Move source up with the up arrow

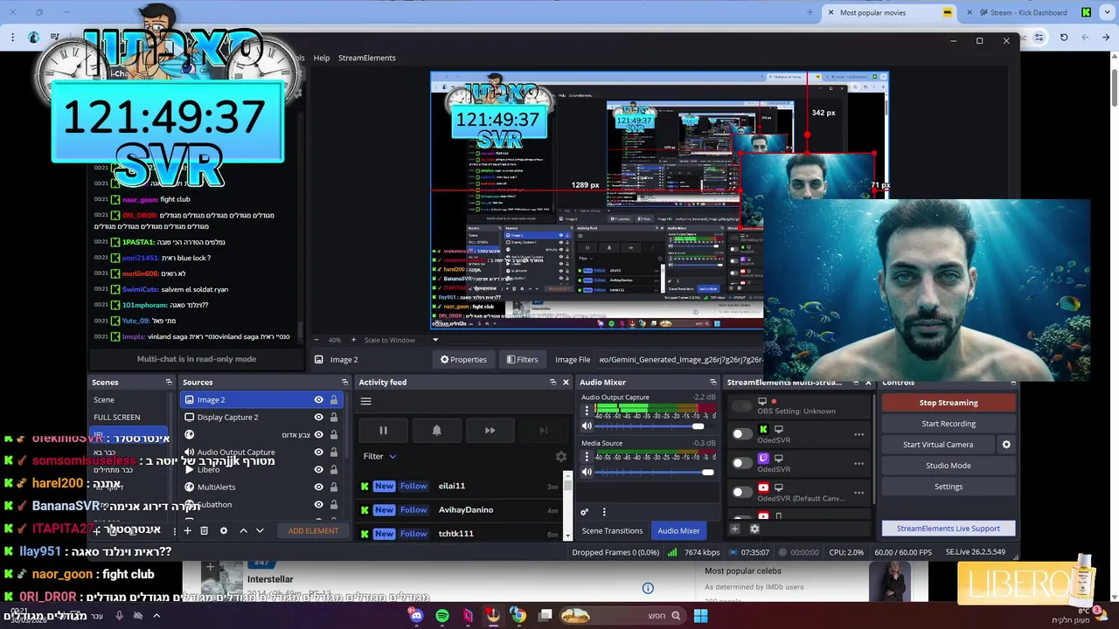click(x=243, y=530)
